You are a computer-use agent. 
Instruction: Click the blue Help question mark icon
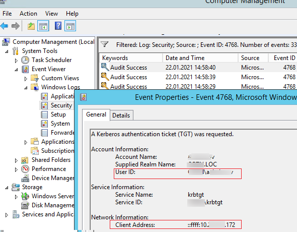pyautogui.click(x=58, y=26)
